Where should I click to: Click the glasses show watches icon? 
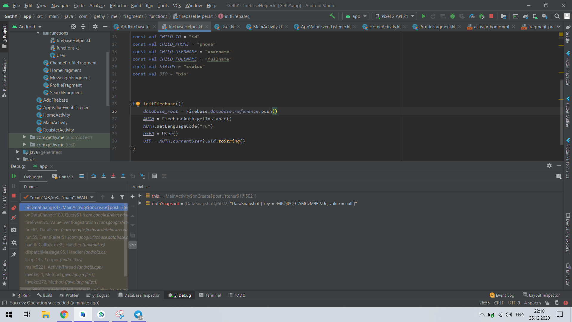(x=133, y=245)
